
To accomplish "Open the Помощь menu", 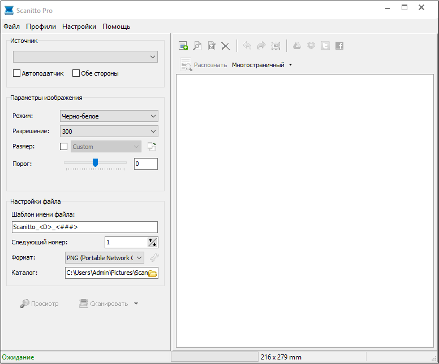I will click(x=116, y=27).
